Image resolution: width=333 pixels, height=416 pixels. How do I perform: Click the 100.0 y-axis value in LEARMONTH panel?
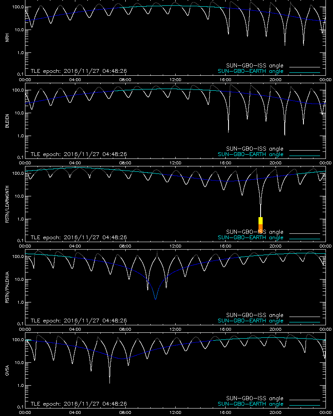click(x=18, y=173)
